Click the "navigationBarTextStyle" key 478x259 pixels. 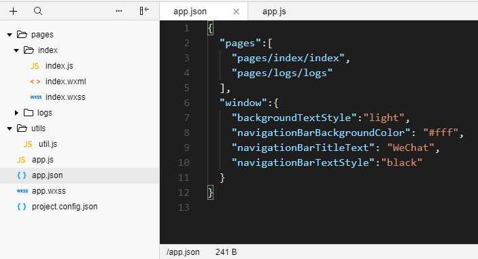coord(303,162)
